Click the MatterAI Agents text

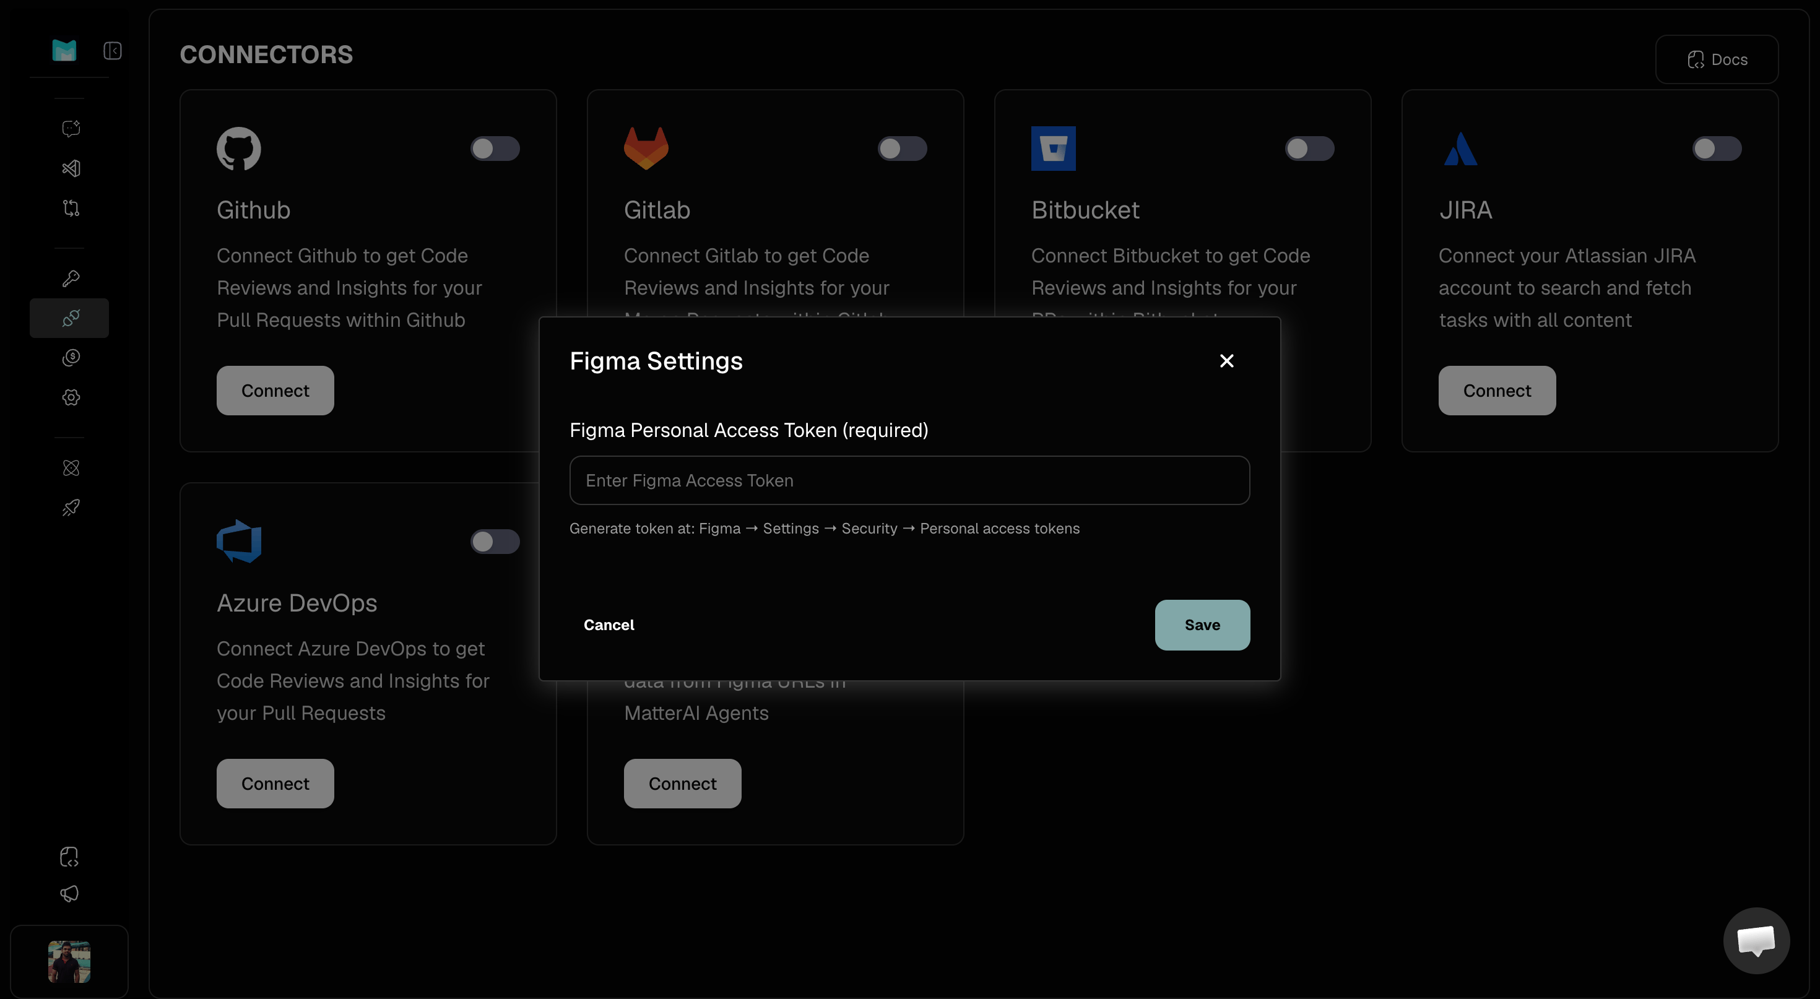[x=696, y=713]
